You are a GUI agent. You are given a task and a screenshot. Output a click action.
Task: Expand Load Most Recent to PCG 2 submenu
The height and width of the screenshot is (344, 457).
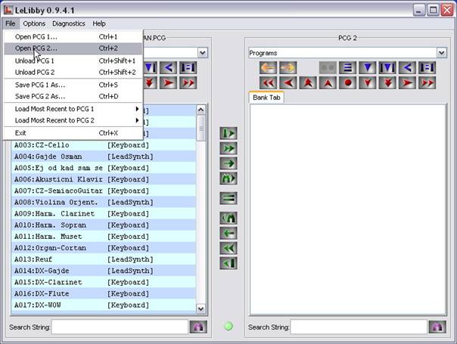pos(73,120)
